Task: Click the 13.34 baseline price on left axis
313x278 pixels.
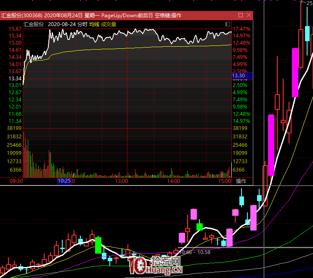Action: (15, 78)
